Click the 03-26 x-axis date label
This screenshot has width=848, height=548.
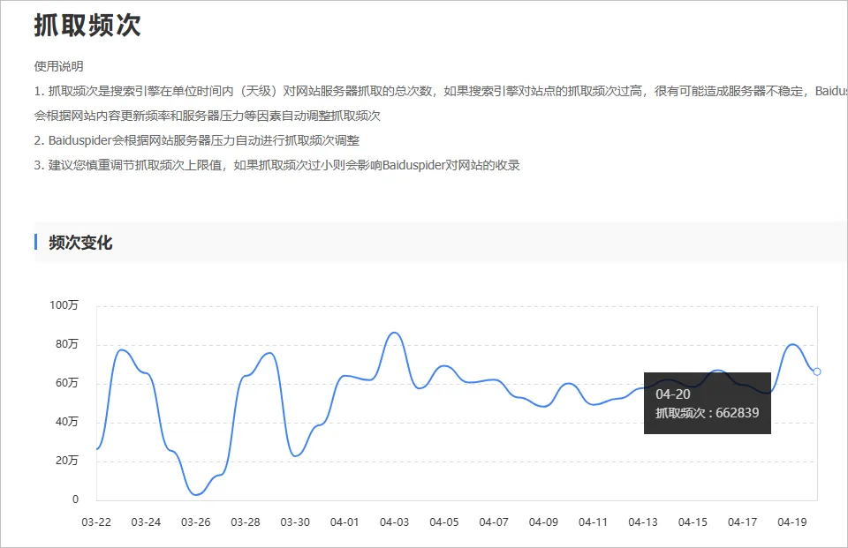click(x=196, y=522)
